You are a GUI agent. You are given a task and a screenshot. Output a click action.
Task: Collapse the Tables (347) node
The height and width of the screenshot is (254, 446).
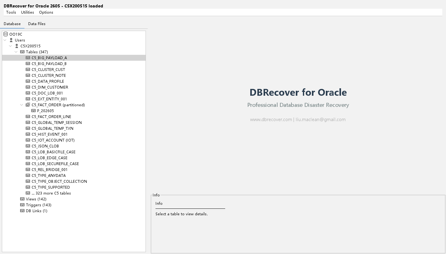tap(16, 52)
